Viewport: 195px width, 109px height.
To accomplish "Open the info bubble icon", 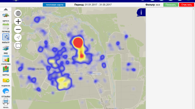I will (x=141, y=12).
